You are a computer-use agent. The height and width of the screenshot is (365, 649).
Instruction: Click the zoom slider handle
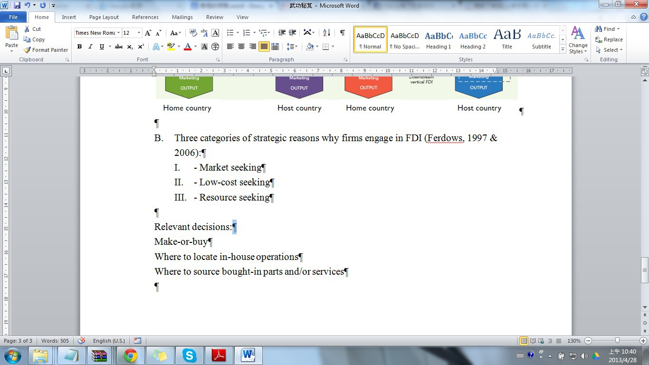click(617, 341)
